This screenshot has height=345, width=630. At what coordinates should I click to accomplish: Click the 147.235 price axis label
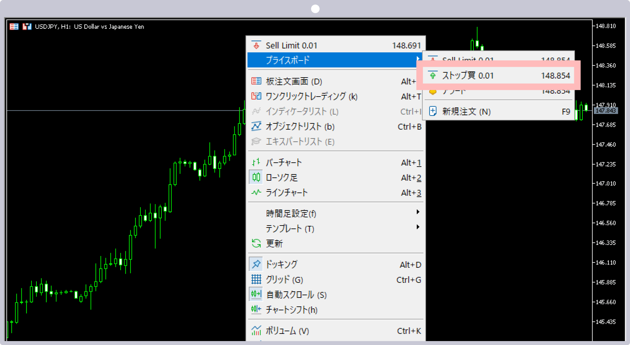[606, 164]
